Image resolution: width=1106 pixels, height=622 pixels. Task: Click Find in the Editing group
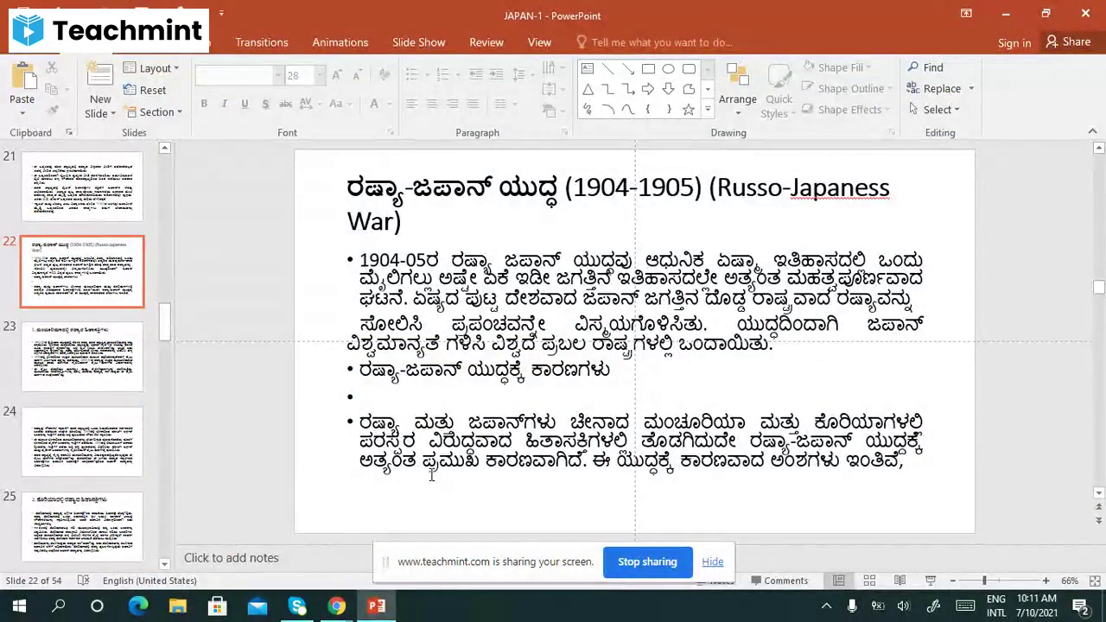pyautogui.click(x=925, y=67)
